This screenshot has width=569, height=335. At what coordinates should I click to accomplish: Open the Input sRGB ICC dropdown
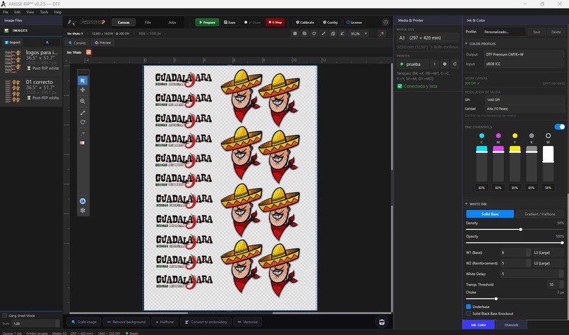click(525, 63)
